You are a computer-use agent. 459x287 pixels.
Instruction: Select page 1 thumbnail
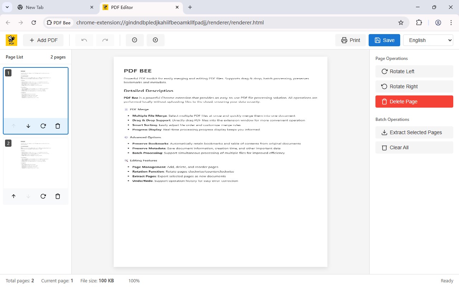pyautogui.click(x=36, y=93)
